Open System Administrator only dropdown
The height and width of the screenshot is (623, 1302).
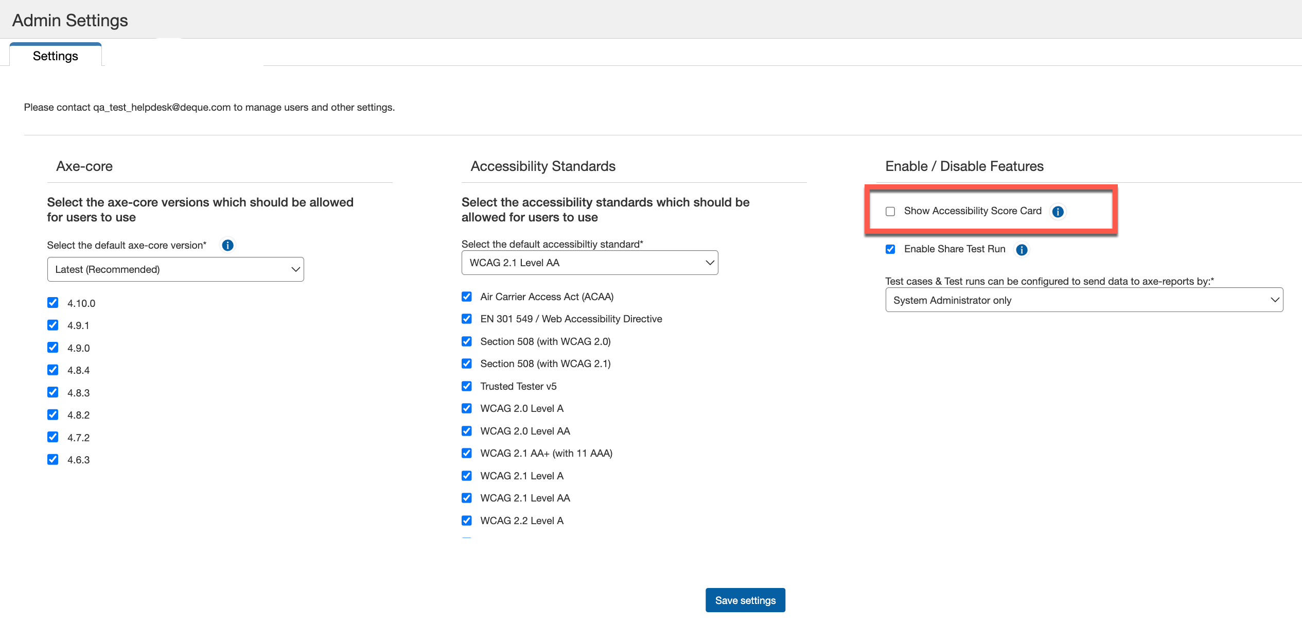coord(1084,300)
